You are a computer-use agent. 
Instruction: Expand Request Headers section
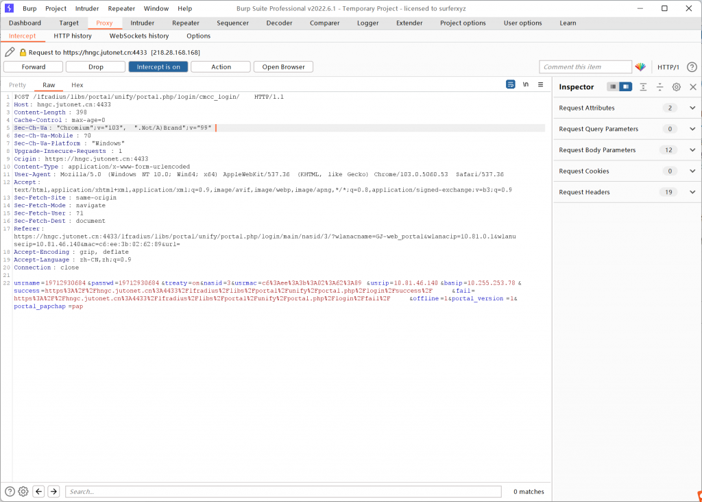pyautogui.click(x=692, y=192)
